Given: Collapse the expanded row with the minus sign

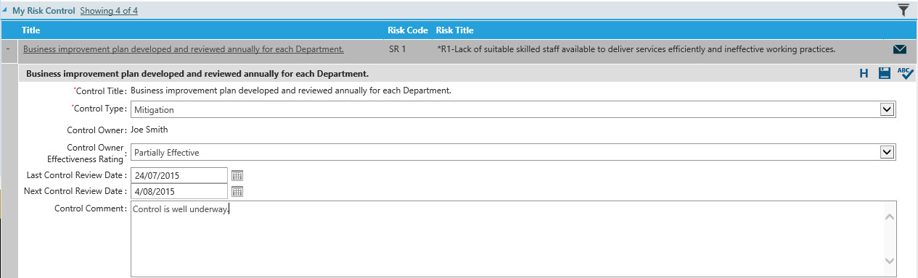Looking at the screenshot, I should click(x=7, y=49).
